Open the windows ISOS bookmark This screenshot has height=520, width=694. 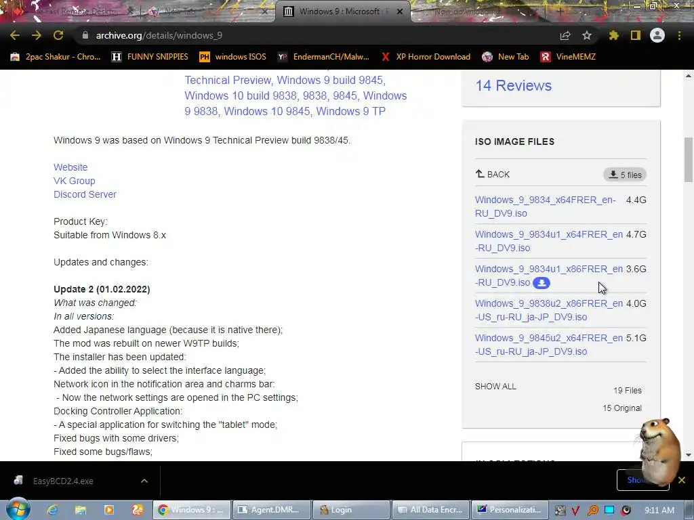pyautogui.click(x=233, y=57)
